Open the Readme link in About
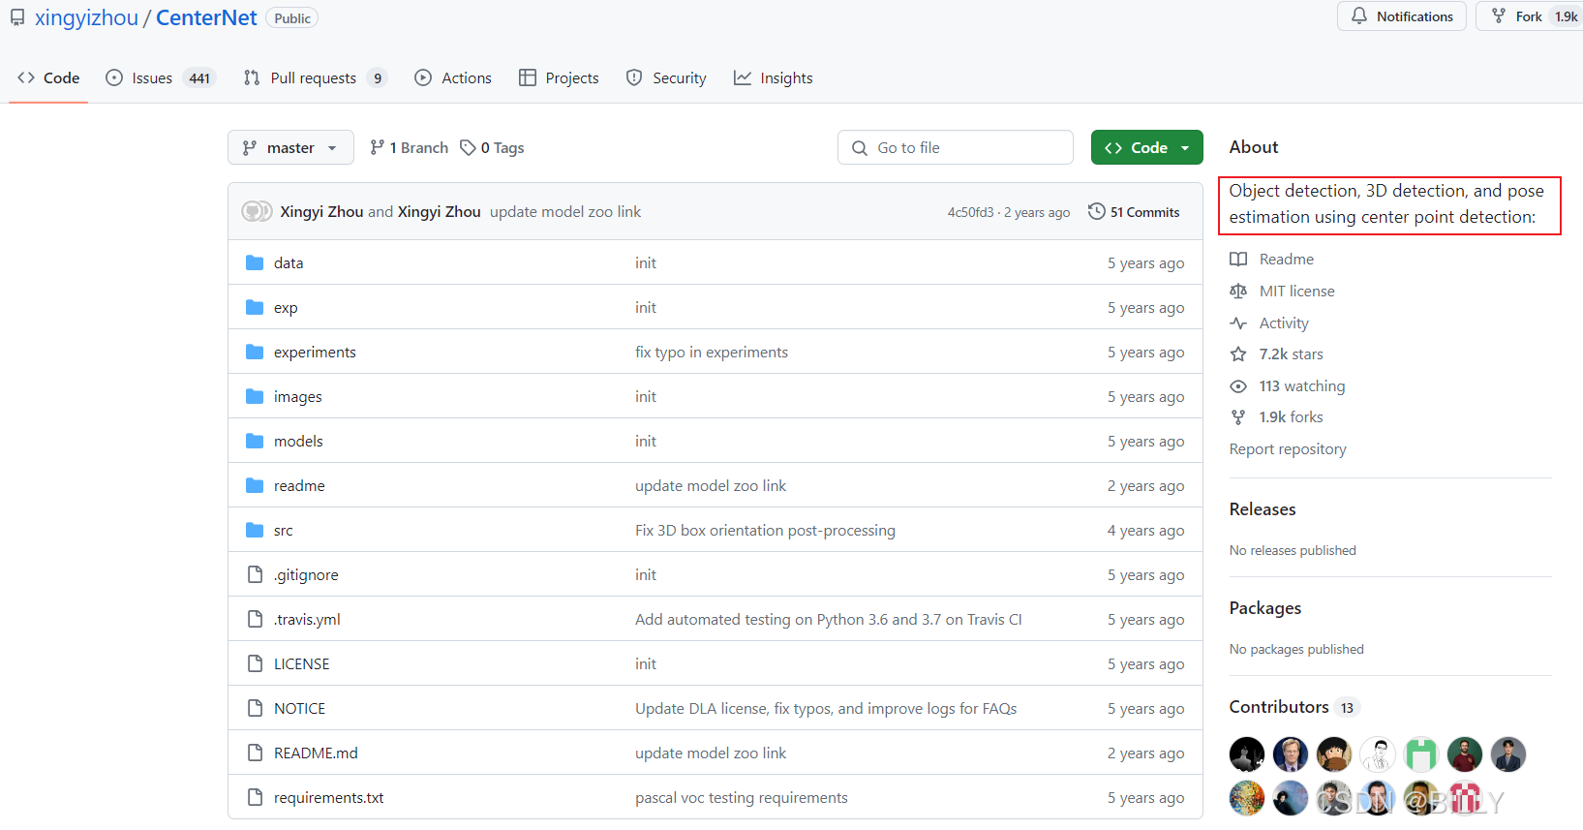1583x830 pixels. (1272, 259)
